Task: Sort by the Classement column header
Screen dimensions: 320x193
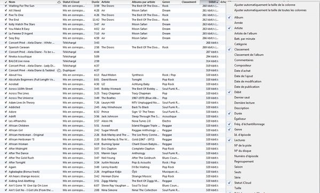Action: (x=189, y=2)
